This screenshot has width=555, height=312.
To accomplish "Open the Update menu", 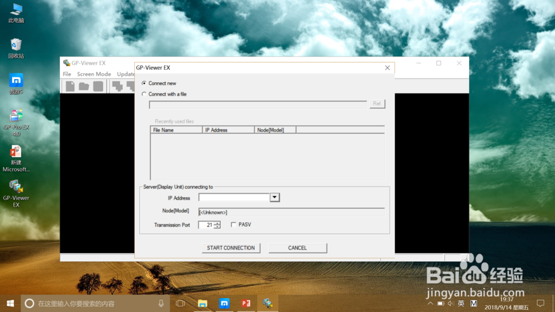I will pos(125,74).
